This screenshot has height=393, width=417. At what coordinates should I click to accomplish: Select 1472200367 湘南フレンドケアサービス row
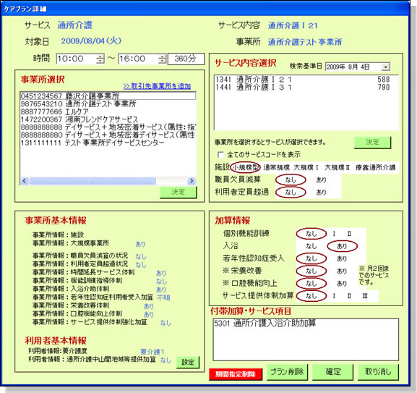point(108,119)
